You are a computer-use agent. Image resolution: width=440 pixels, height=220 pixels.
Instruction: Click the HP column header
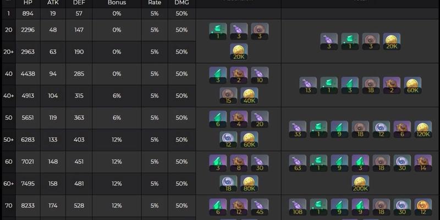click(x=28, y=3)
